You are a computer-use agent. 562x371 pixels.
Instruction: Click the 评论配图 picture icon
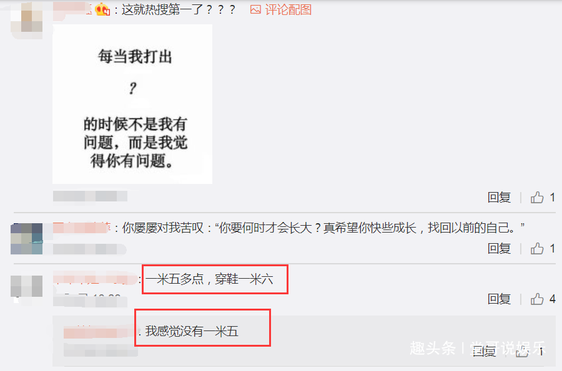coord(255,9)
